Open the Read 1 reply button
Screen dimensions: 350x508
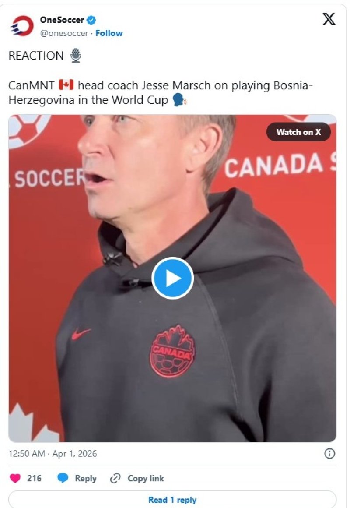[172, 499]
